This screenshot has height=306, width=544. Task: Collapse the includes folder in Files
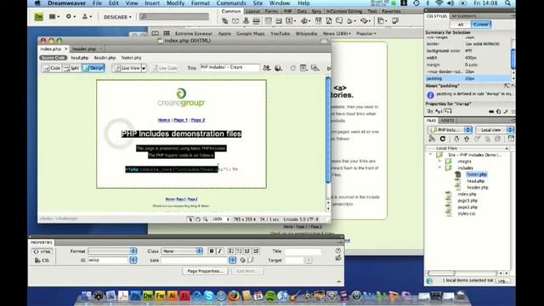tap(439, 168)
